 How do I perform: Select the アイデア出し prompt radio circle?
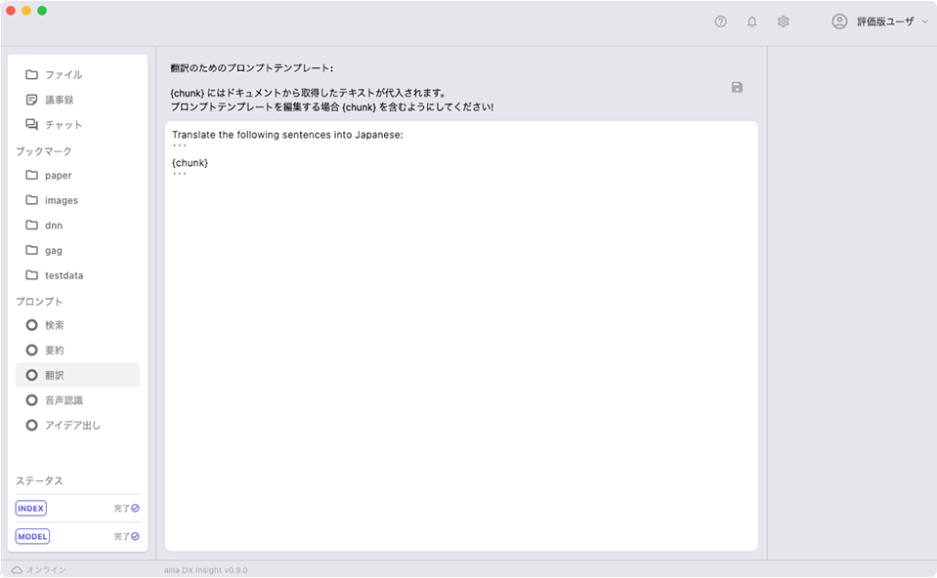tap(31, 425)
